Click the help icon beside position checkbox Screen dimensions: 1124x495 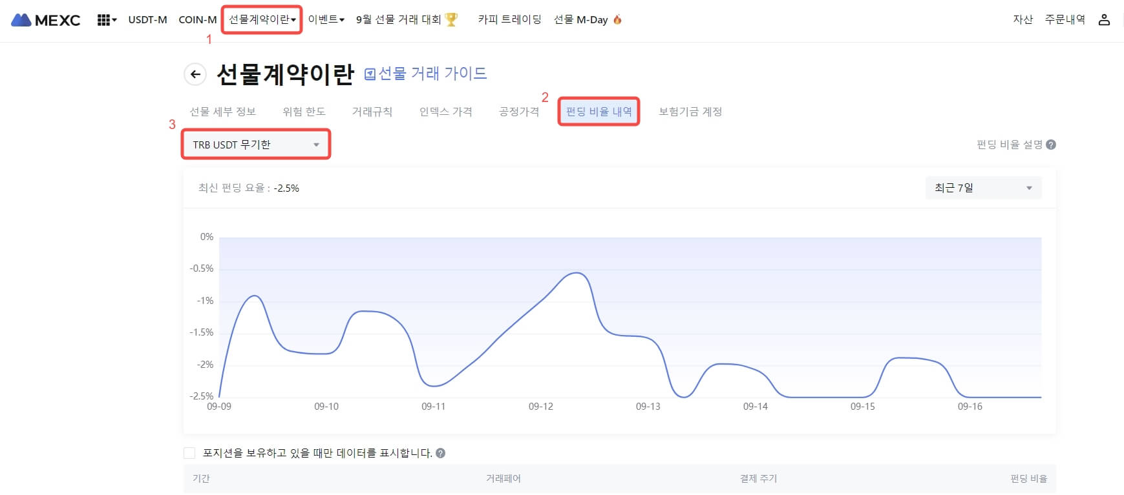click(x=441, y=453)
